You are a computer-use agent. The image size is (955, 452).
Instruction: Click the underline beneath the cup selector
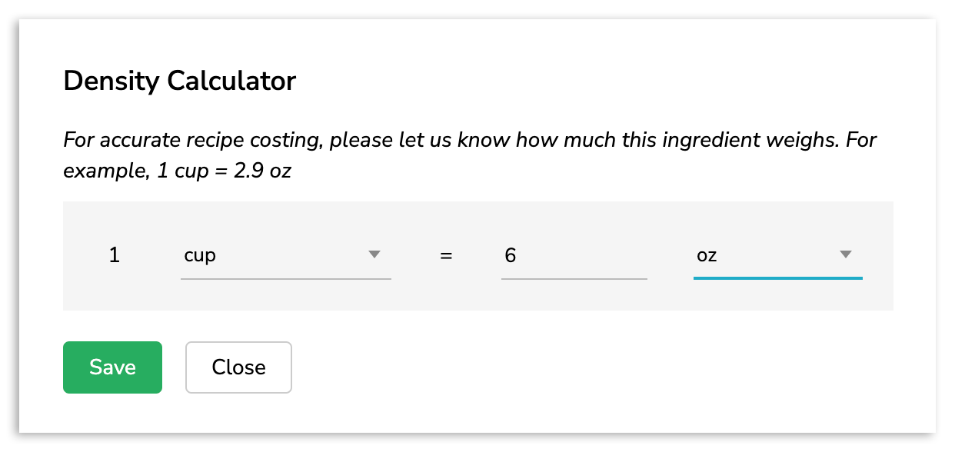point(285,278)
